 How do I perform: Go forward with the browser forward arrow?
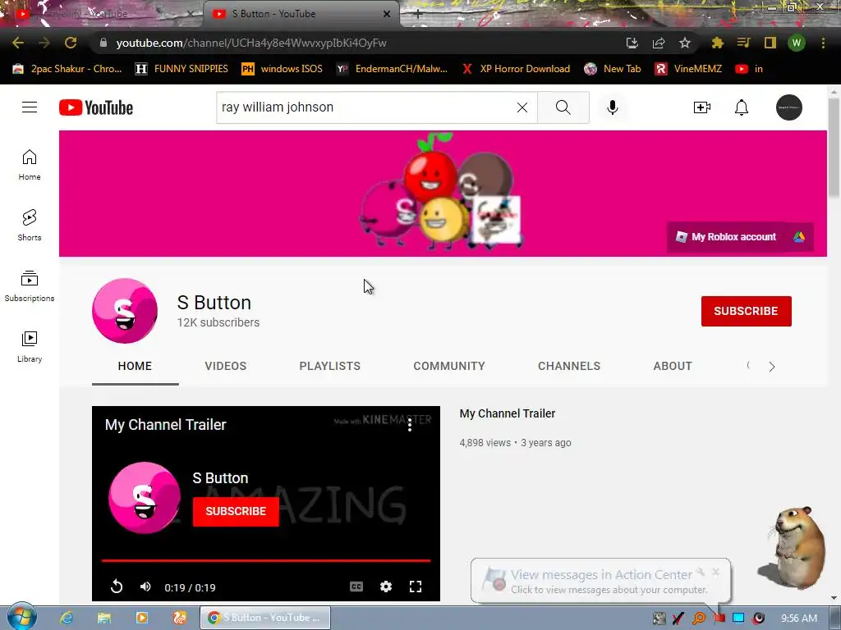point(44,43)
